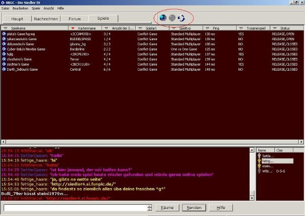Screen dimensions: 305x216
Task: Open the Bearbeiten menu
Action: tap(20, 8)
